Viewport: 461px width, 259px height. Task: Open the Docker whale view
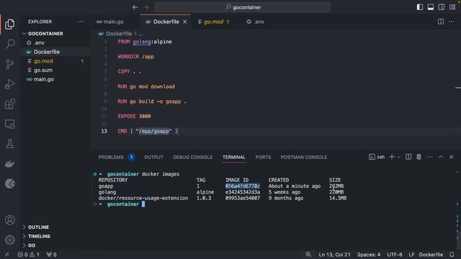coord(9,164)
